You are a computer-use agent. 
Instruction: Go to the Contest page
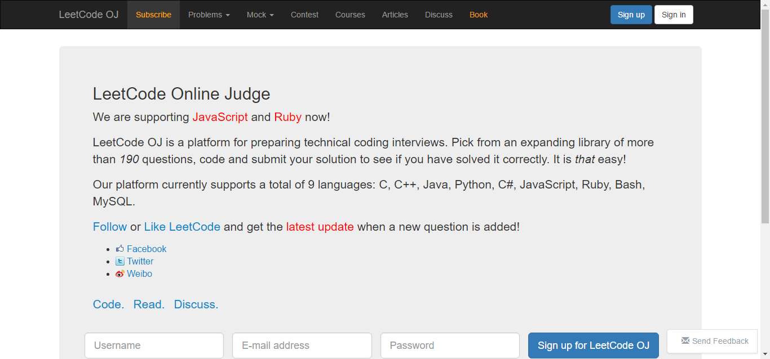(304, 15)
